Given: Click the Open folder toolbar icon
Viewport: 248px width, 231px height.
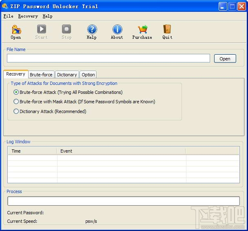Looking at the screenshot, I should click(16, 29).
